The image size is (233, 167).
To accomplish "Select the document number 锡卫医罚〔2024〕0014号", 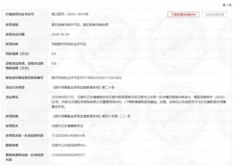I will click(70, 14).
